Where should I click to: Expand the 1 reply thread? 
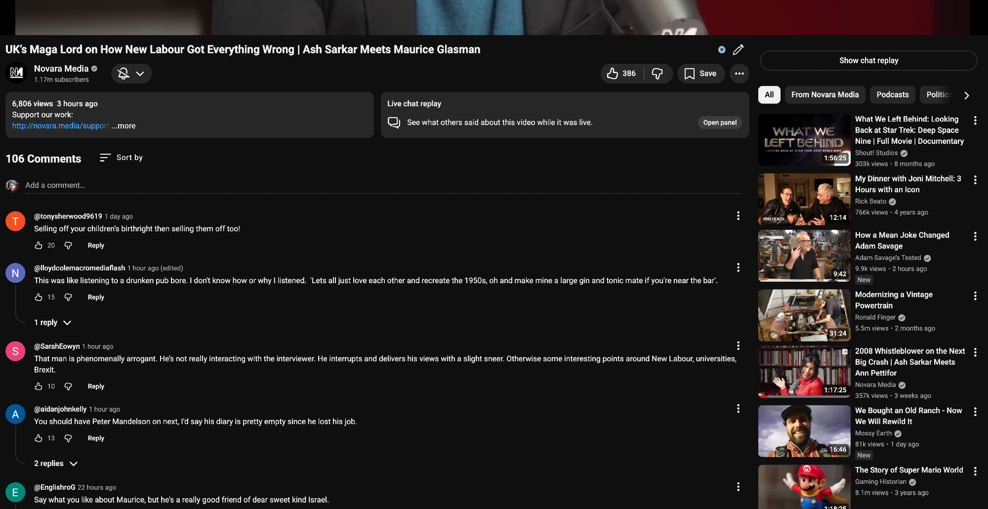point(53,323)
